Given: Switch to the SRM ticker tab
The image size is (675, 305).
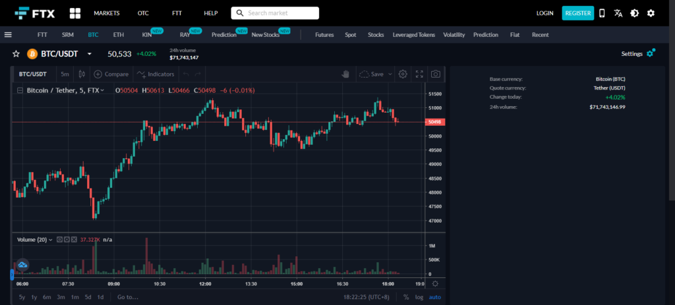Looking at the screenshot, I should [68, 35].
